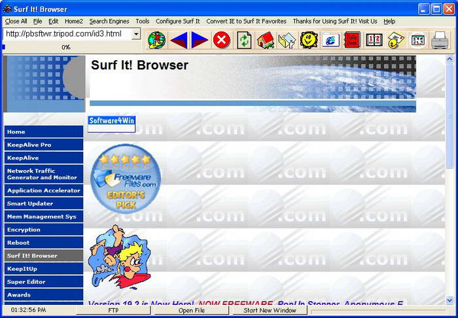The image size is (458, 318).
Task: Open the KeepItUp sidebar link
Action: [44, 269]
